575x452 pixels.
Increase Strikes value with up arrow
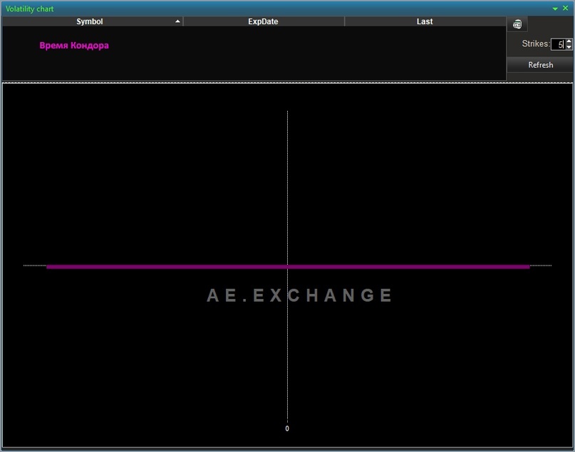569,41
